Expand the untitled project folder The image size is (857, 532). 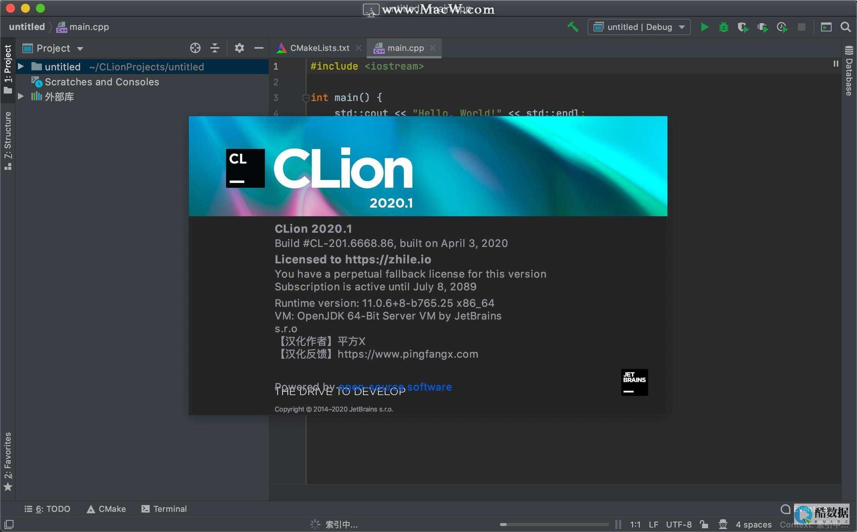[21, 67]
